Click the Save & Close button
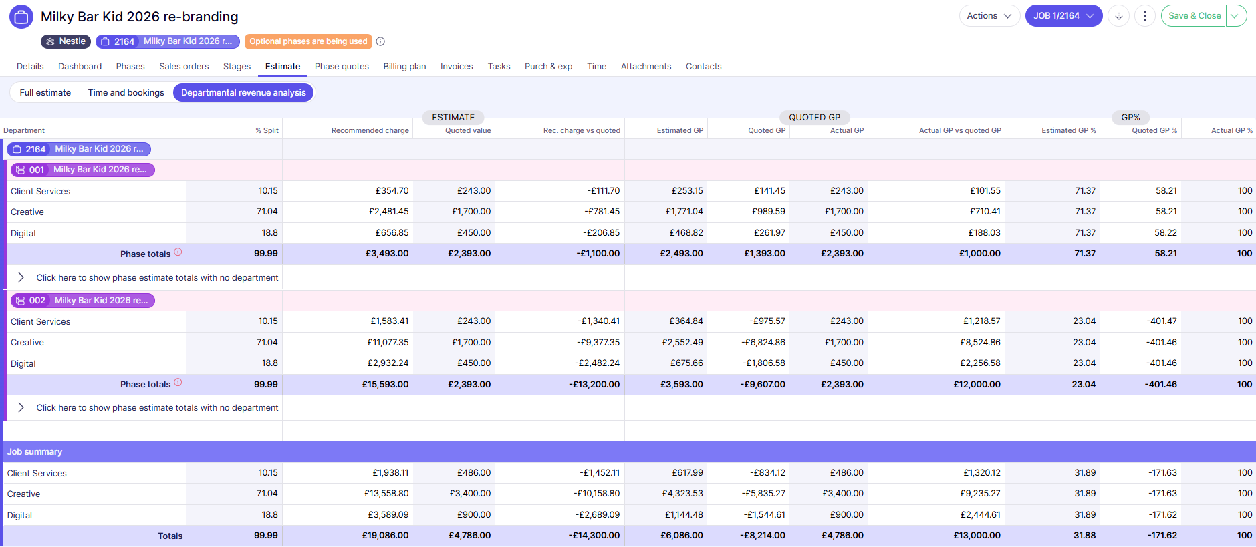Screen dimensions: 1256x547 tap(1194, 16)
